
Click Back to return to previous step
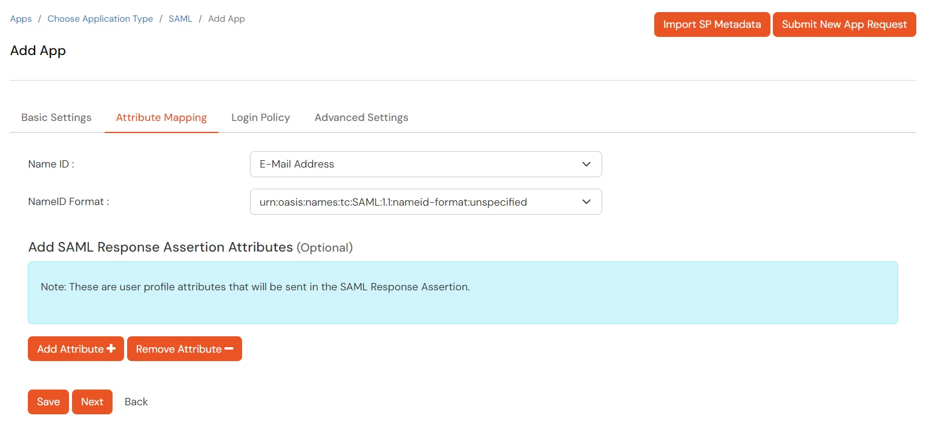tap(136, 401)
